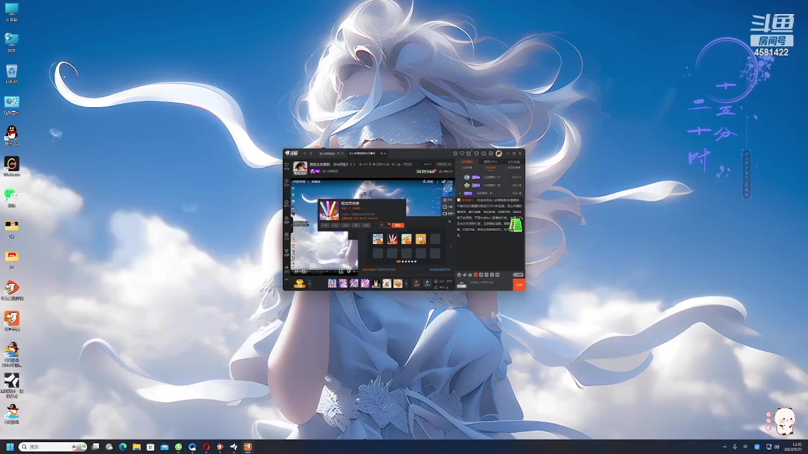Image resolution: width=808 pixels, height=454 pixels.
Task: Open the follow heart icon in Douyu left sidebar
Action: (x=287, y=165)
